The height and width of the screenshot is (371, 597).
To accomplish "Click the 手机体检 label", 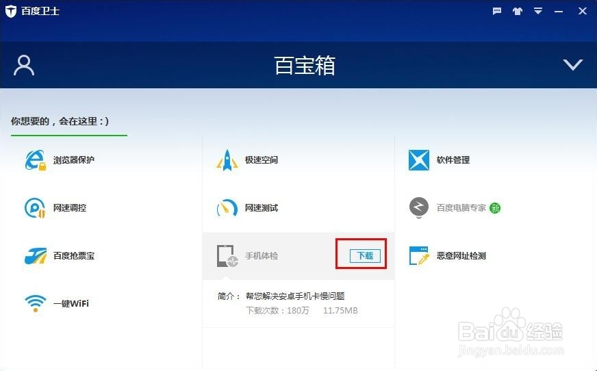I will (262, 256).
